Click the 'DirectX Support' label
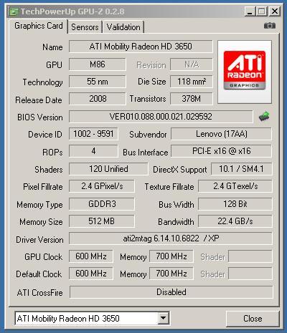Screen dimensions: 287x333 coord(180,170)
